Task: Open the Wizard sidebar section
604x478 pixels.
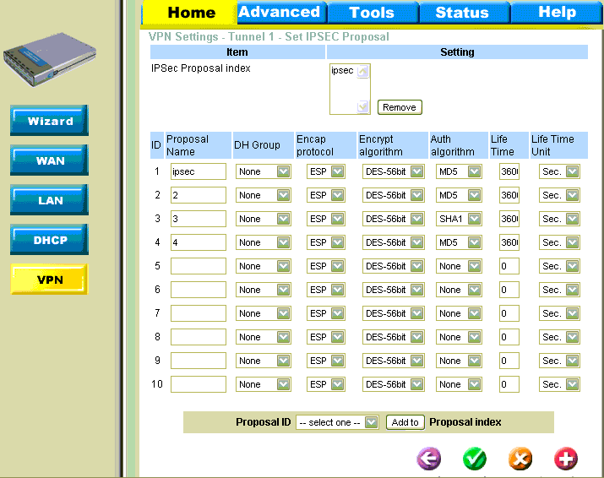Action: 49,121
